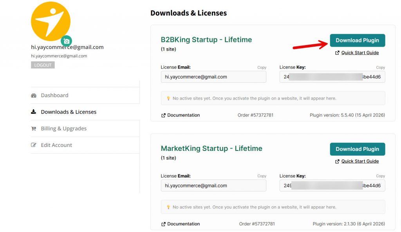Select the Dashboard icon in the sidebar
401x232 pixels.
tap(34, 95)
